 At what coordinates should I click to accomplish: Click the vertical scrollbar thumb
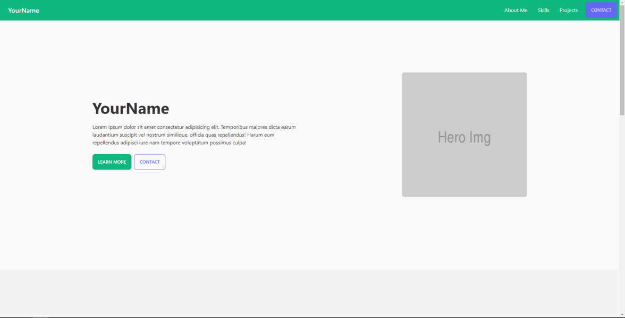click(x=622, y=58)
